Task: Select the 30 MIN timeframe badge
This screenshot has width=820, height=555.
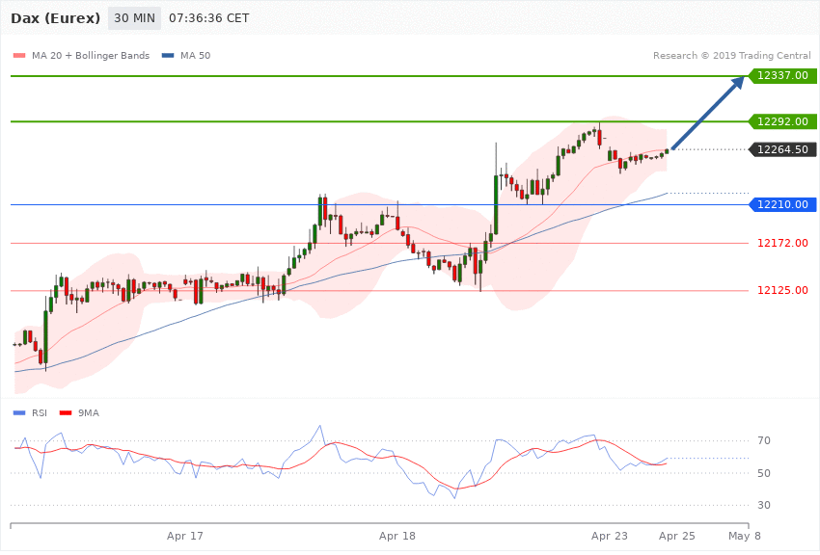Action: point(134,18)
